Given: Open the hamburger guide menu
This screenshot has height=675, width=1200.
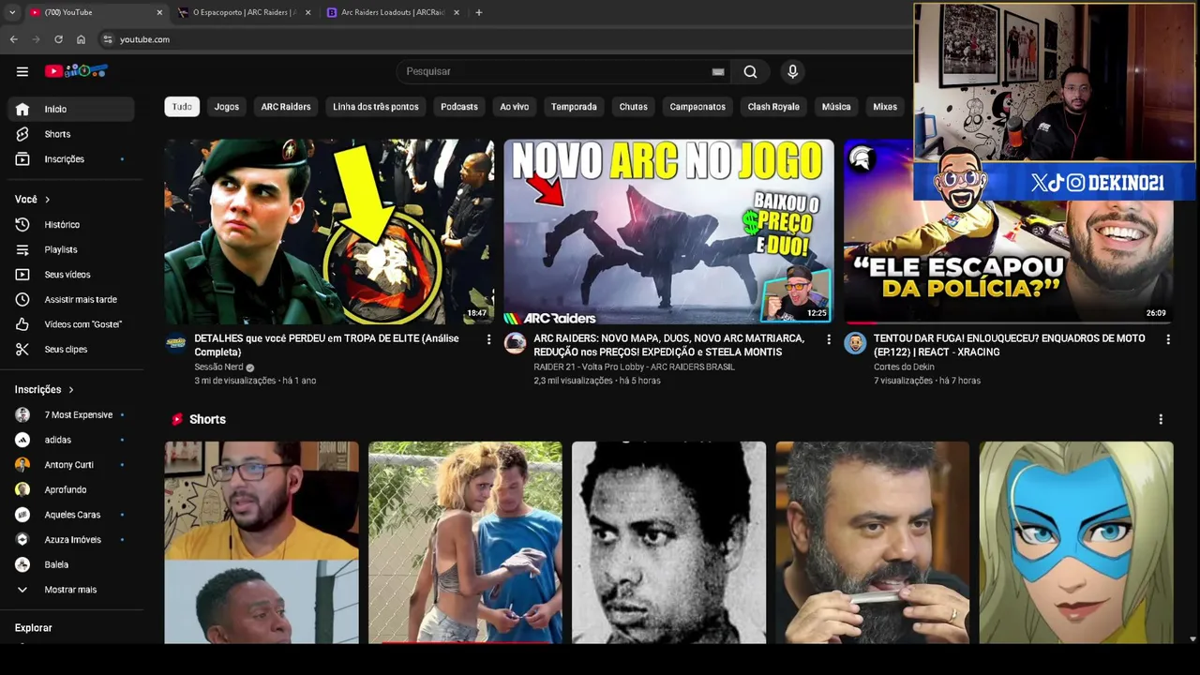Looking at the screenshot, I should click(22, 71).
